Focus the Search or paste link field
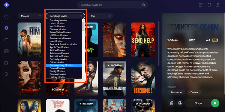Image resolution: width=225 pixels, height=112 pixels. (112, 5)
